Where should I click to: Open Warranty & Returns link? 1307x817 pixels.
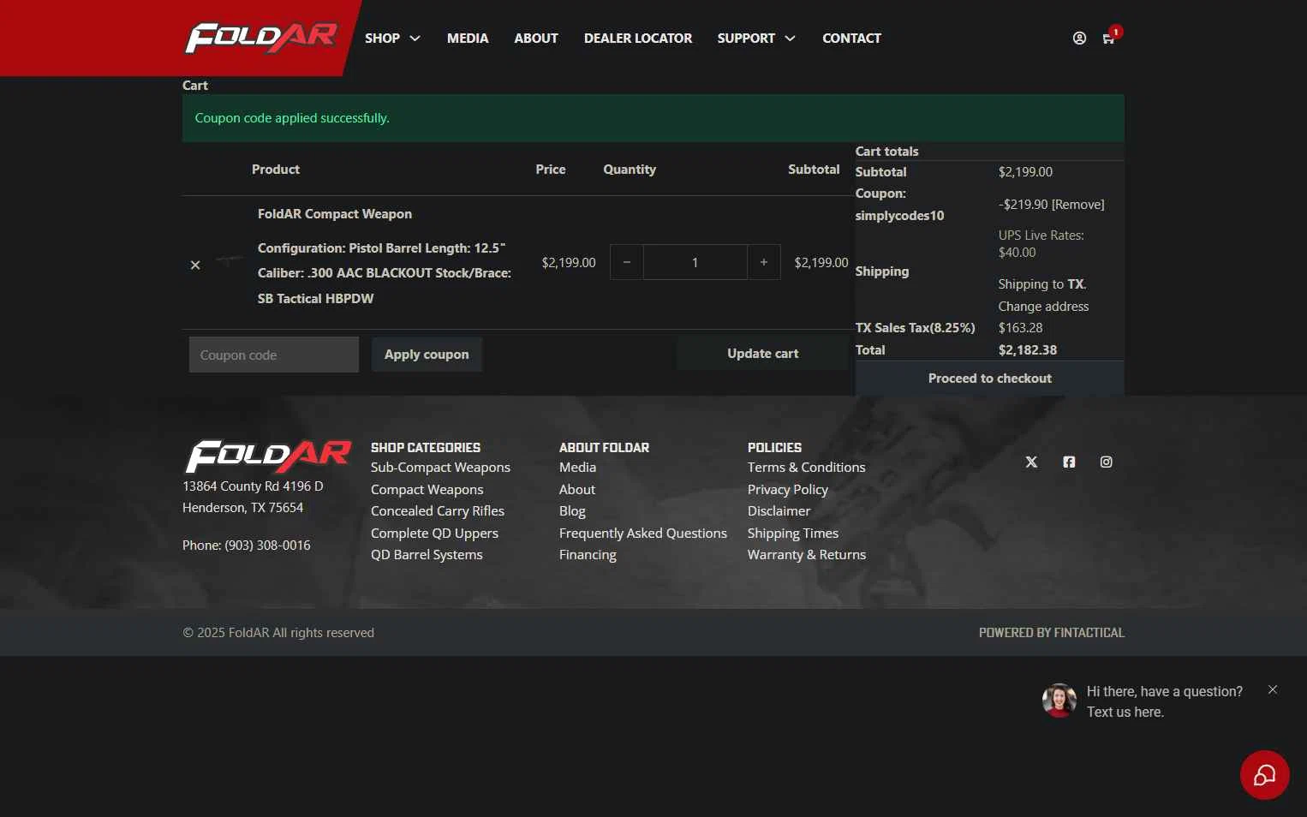[807, 555]
